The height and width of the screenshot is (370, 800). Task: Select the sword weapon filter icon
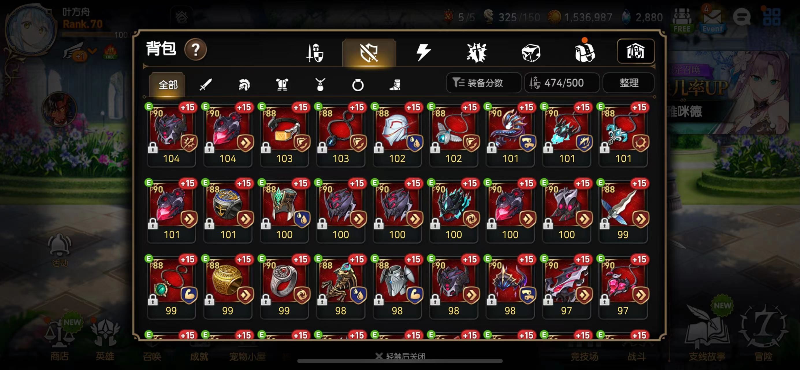tap(205, 84)
